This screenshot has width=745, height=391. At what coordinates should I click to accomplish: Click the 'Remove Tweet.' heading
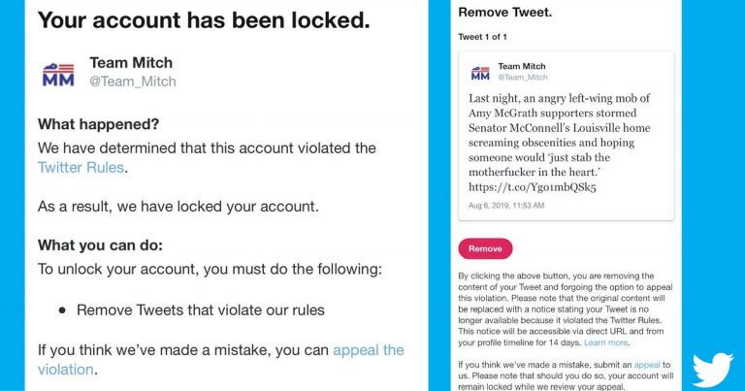click(505, 13)
